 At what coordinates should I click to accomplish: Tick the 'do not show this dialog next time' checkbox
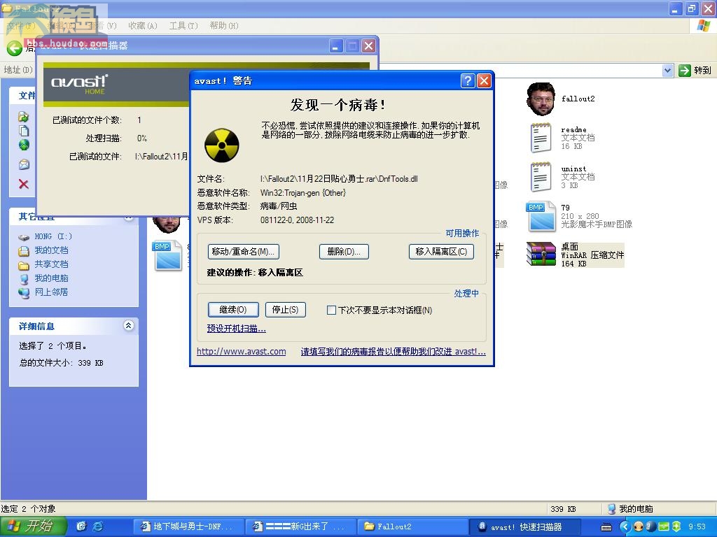(331, 310)
